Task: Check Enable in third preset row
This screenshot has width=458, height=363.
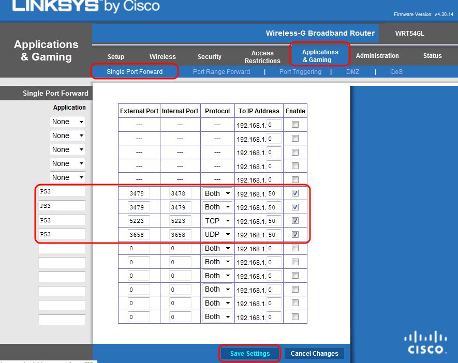Action: 295,153
